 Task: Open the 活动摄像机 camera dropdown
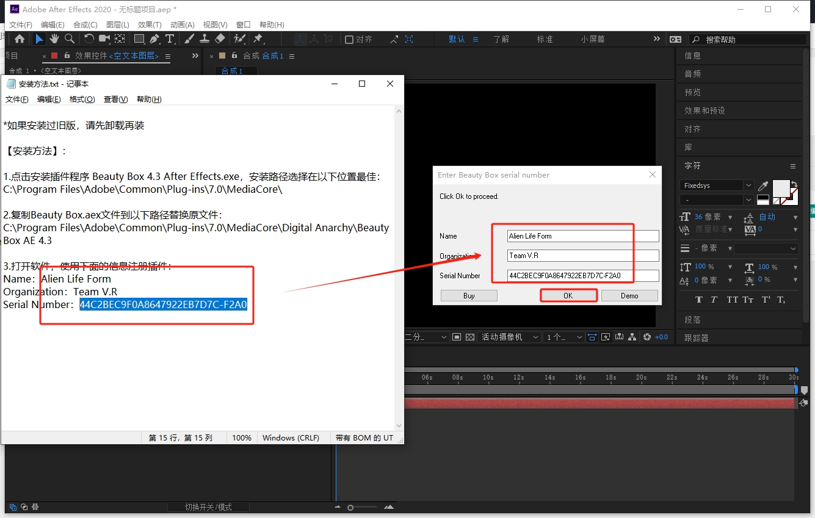(510, 337)
